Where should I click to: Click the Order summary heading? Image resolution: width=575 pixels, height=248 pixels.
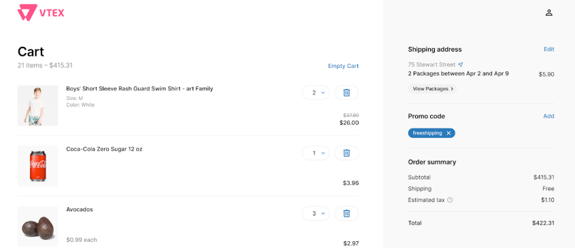432,162
